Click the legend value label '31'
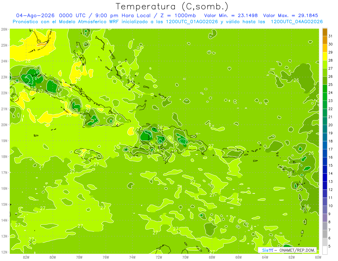The image size is (338, 261). point(331,36)
